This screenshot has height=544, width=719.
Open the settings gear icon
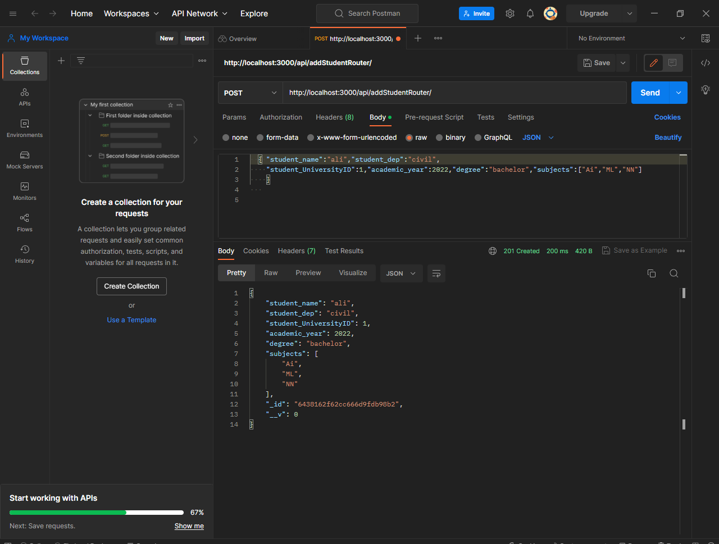point(510,13)
